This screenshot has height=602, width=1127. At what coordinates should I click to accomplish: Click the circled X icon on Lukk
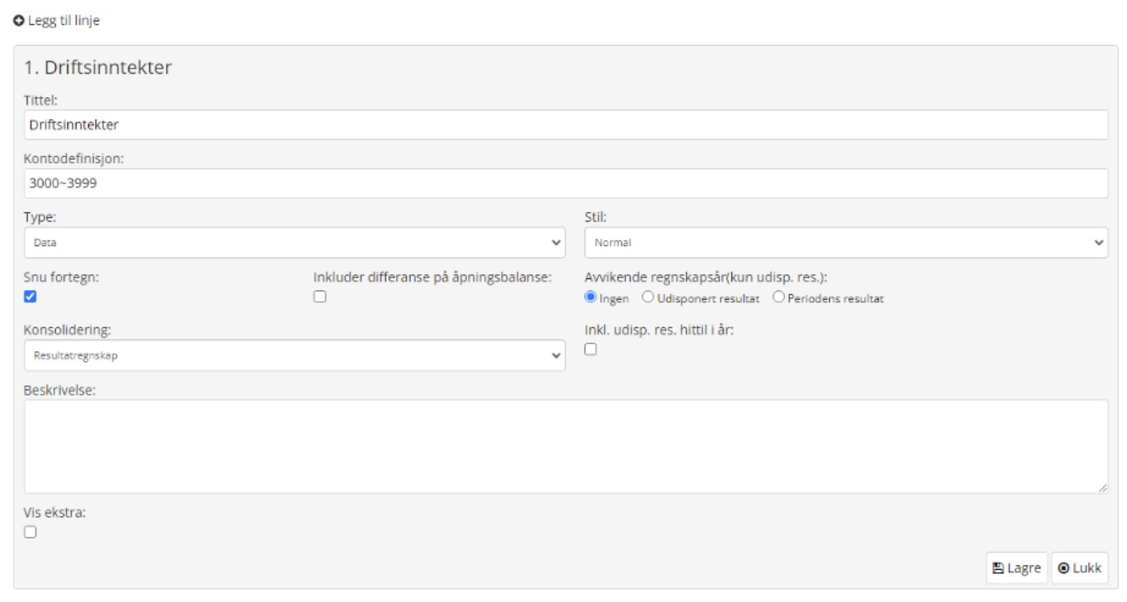1064,568
